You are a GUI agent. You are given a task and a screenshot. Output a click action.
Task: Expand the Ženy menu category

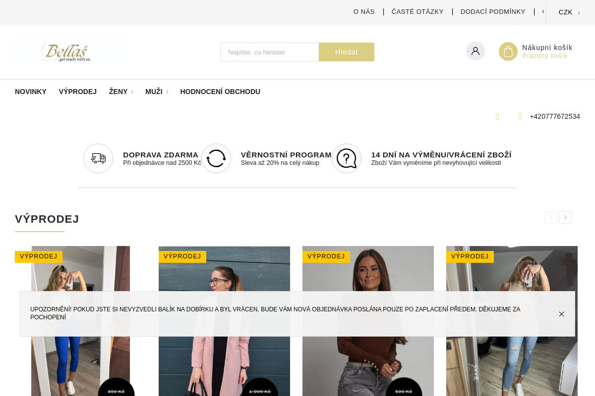(121, 92)
